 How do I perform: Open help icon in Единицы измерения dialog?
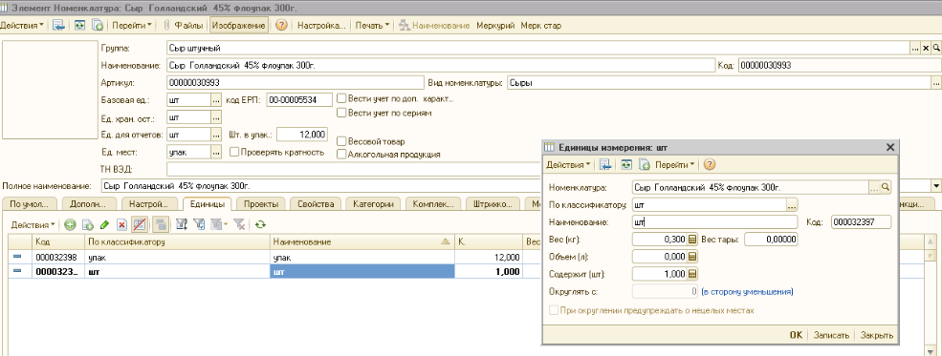tap(710, 164)
